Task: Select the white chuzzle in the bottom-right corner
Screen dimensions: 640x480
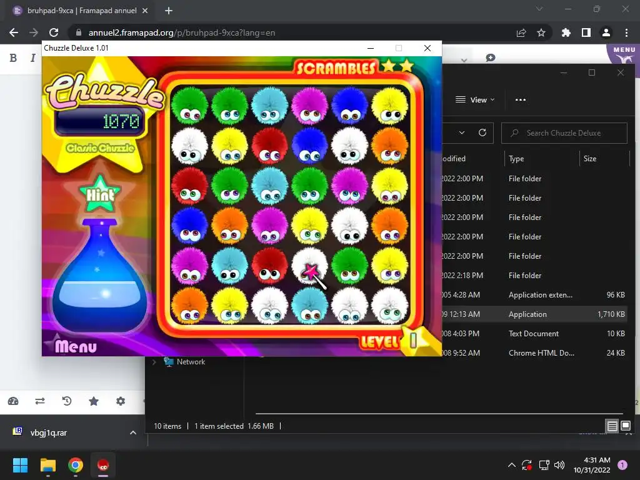Action: click(x=389, y=306)
